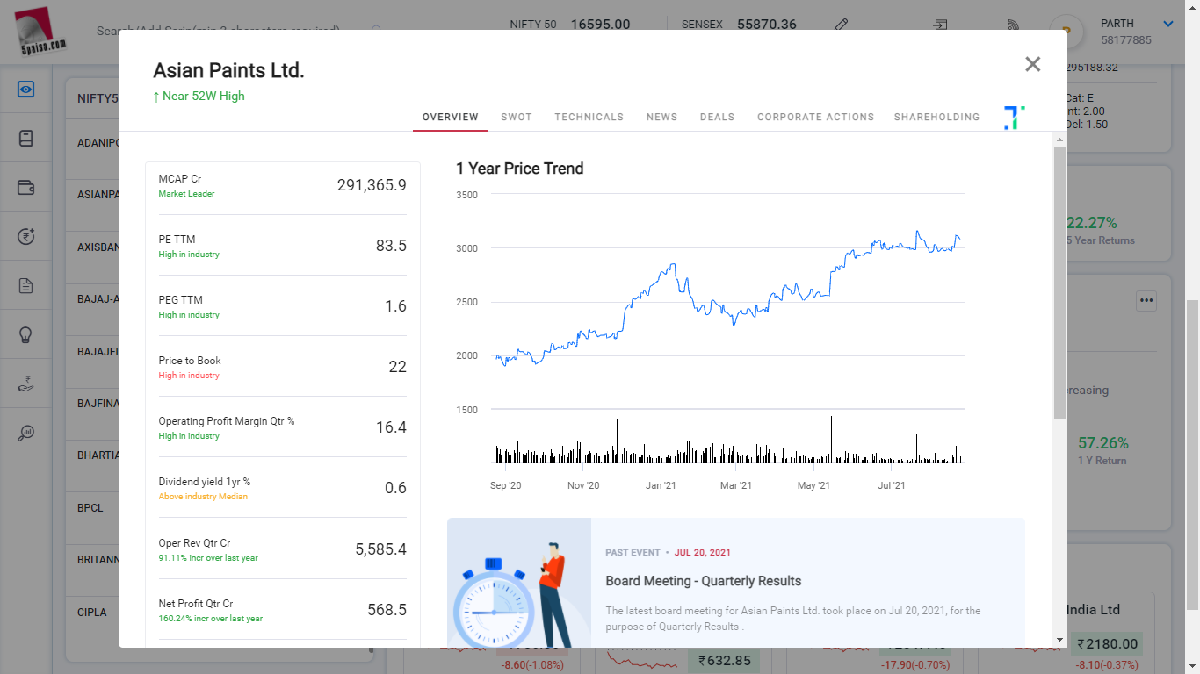Click the PE TTM value 83.5
The image size is (1200, 674).
(x=391, y=246)
